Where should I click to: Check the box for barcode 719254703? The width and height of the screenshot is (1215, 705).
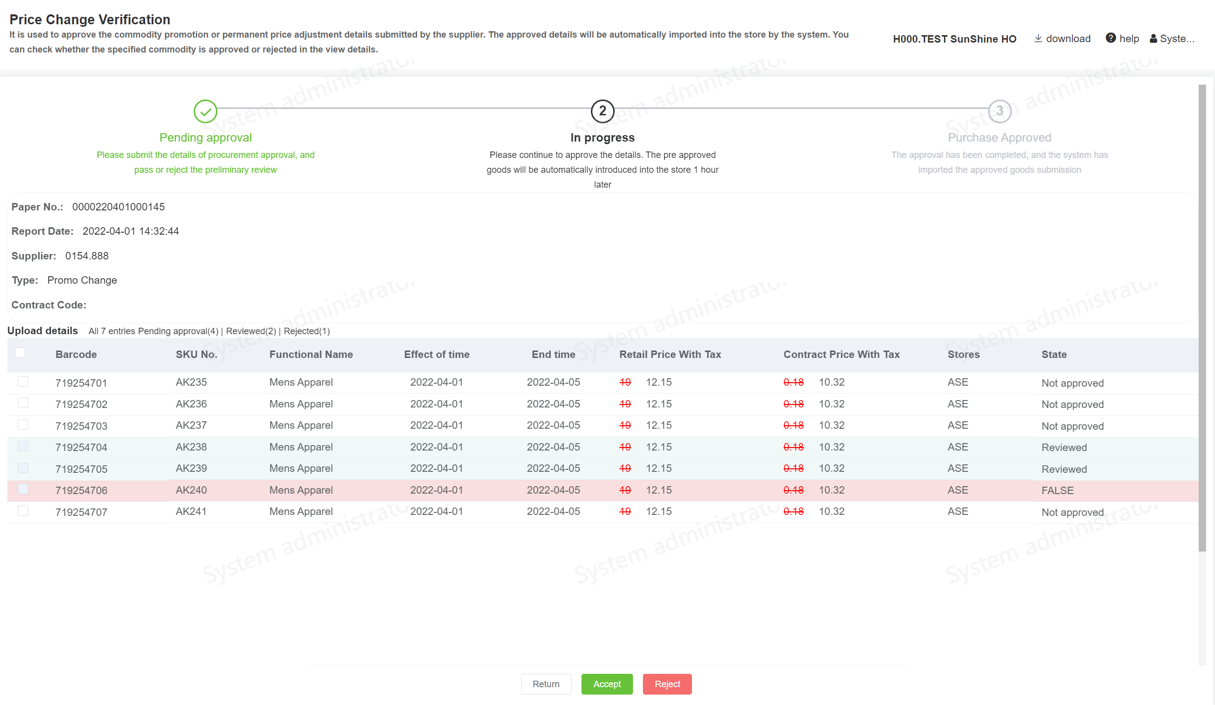[x=23, y=425]
